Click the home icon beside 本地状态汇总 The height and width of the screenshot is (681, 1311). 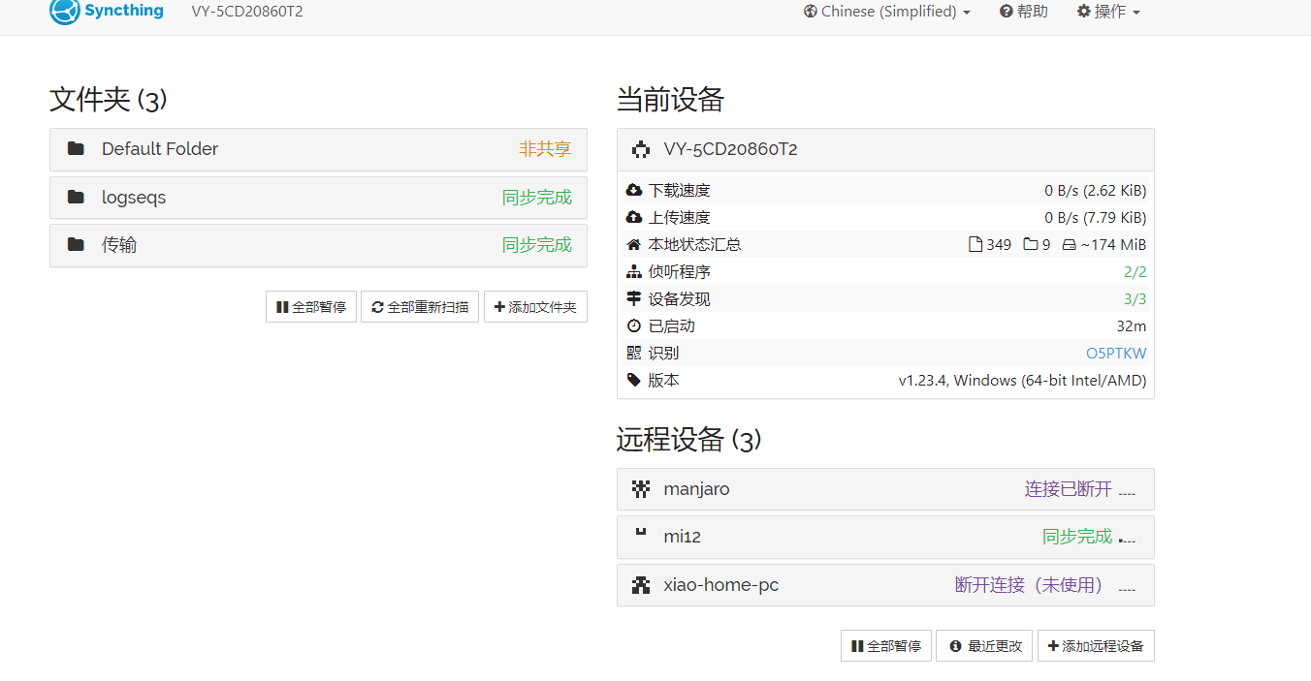(x=634, y=244)
